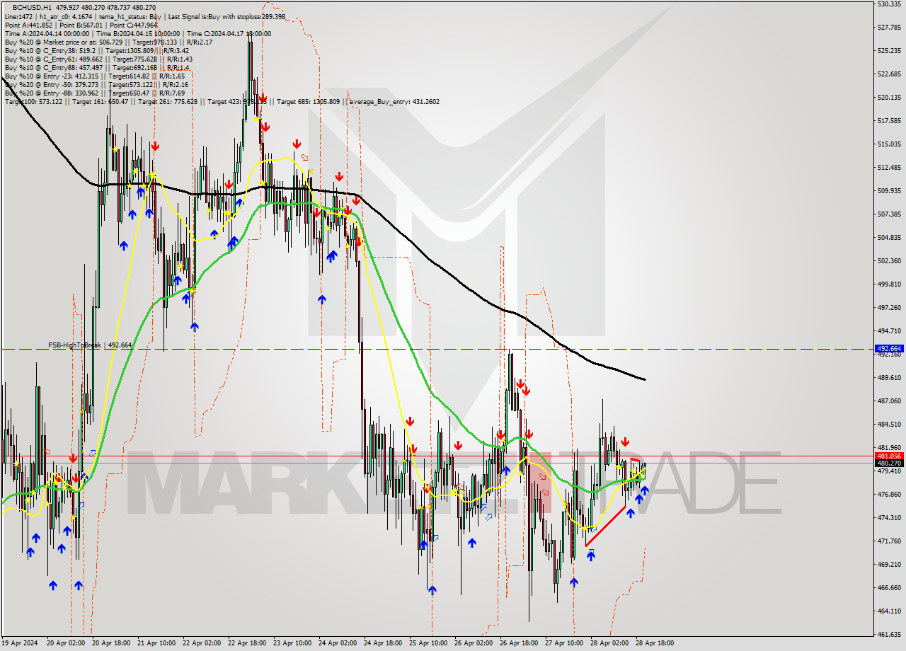Select the 'Line:1472' indicator status line
This screenshot has height=651, width=906.
(145, 16)
